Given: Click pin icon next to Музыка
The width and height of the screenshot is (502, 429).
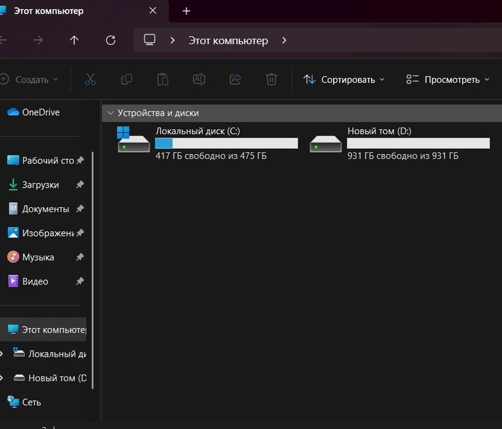Looking at the screenshot, I should point(80,257).
